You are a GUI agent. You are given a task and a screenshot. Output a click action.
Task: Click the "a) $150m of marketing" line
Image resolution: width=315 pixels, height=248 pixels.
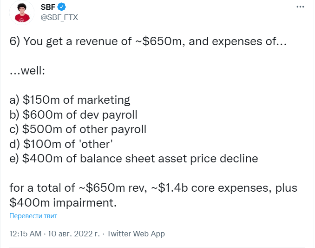pos(70,100)
